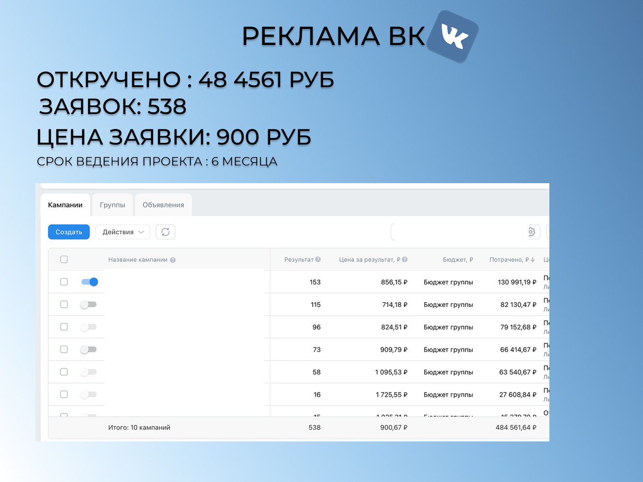Check the checkbox for the 16 results row
The height and width of the screenshot is (482, 643).
pos(64,395)
